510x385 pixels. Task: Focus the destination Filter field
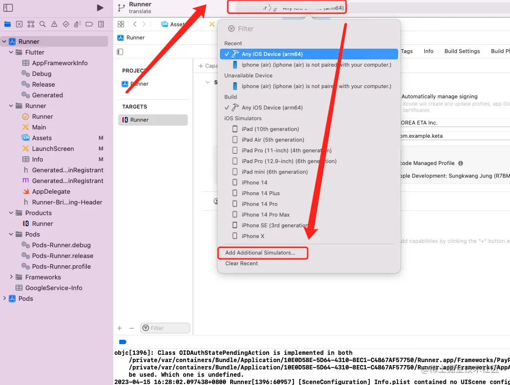point(309,29)
